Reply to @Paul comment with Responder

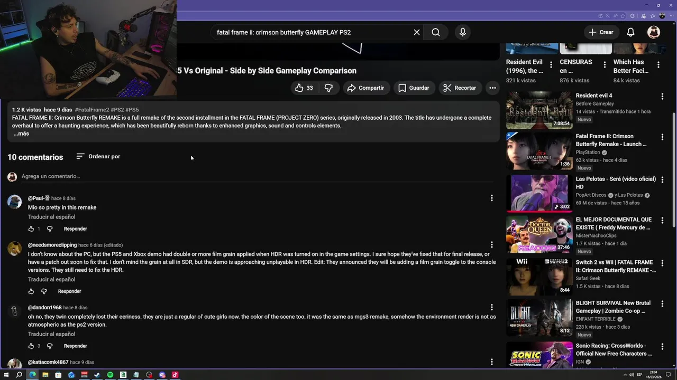[75, 229]
